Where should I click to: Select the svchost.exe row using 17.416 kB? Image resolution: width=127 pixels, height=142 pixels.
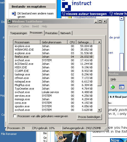(x=54, y=60)
